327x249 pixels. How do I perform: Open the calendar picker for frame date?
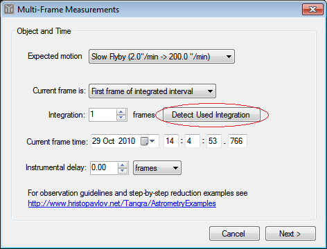tap(148, 141)
